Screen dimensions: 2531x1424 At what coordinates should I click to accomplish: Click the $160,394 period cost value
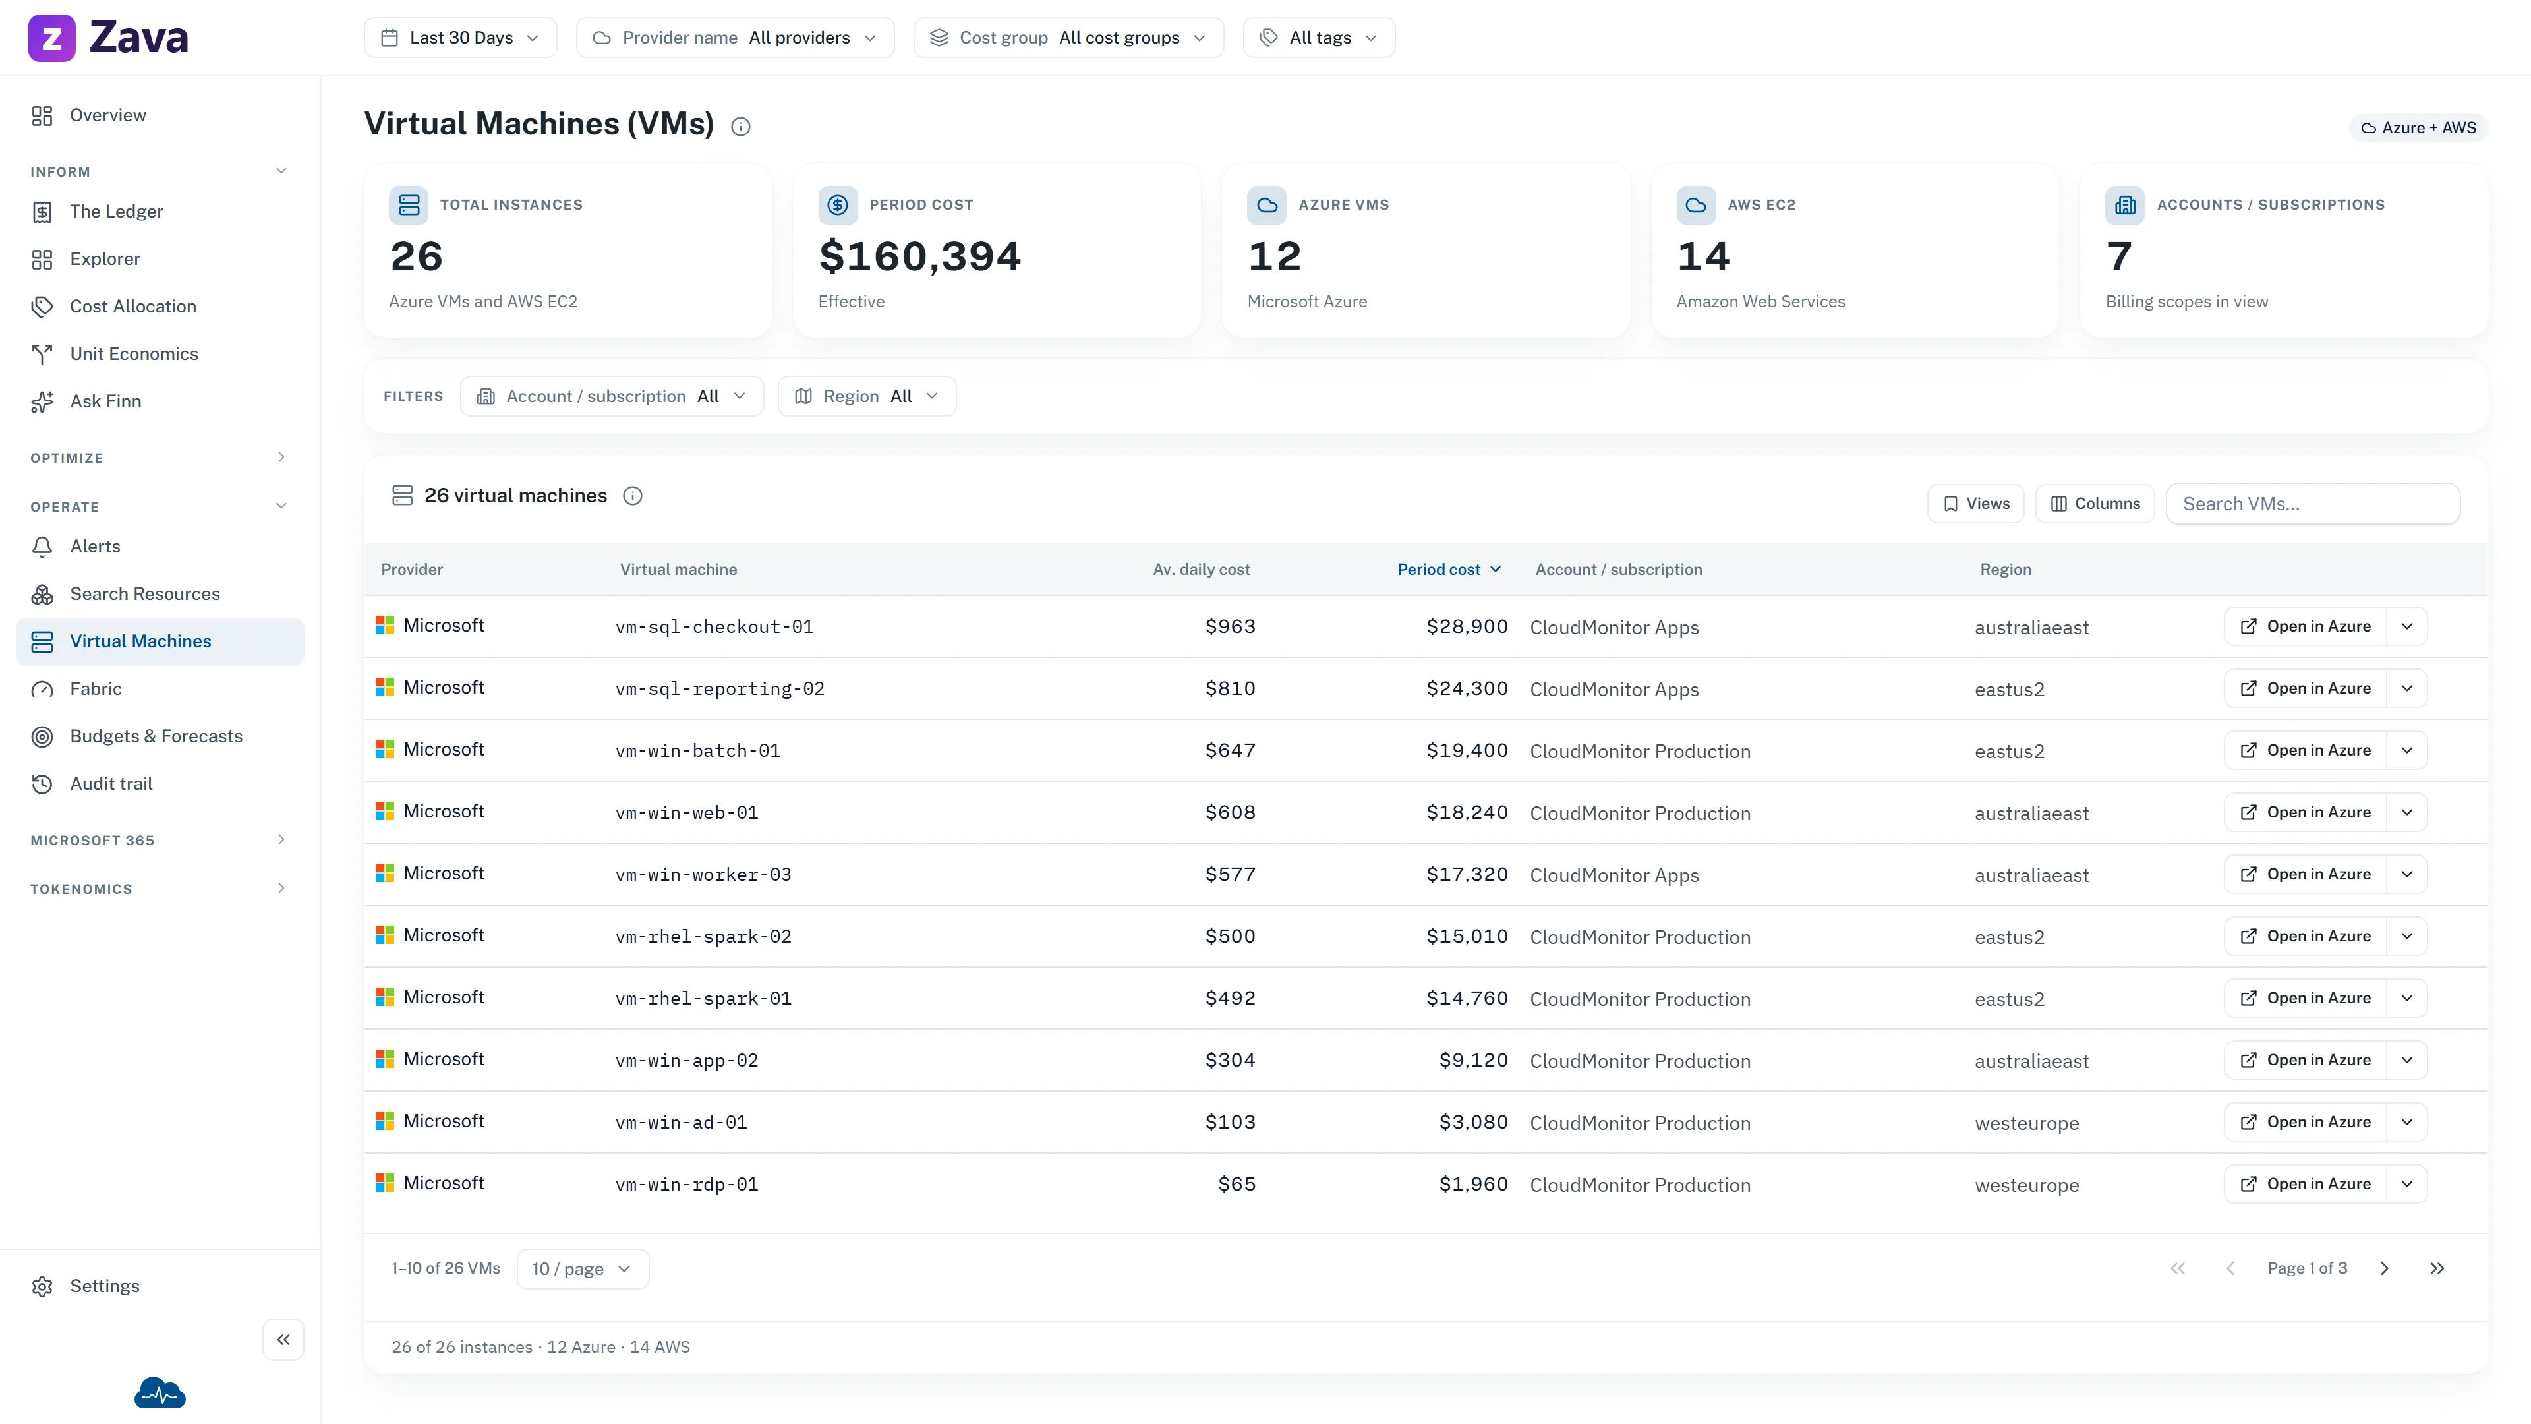pyautogui.click(x=919, y=256)
